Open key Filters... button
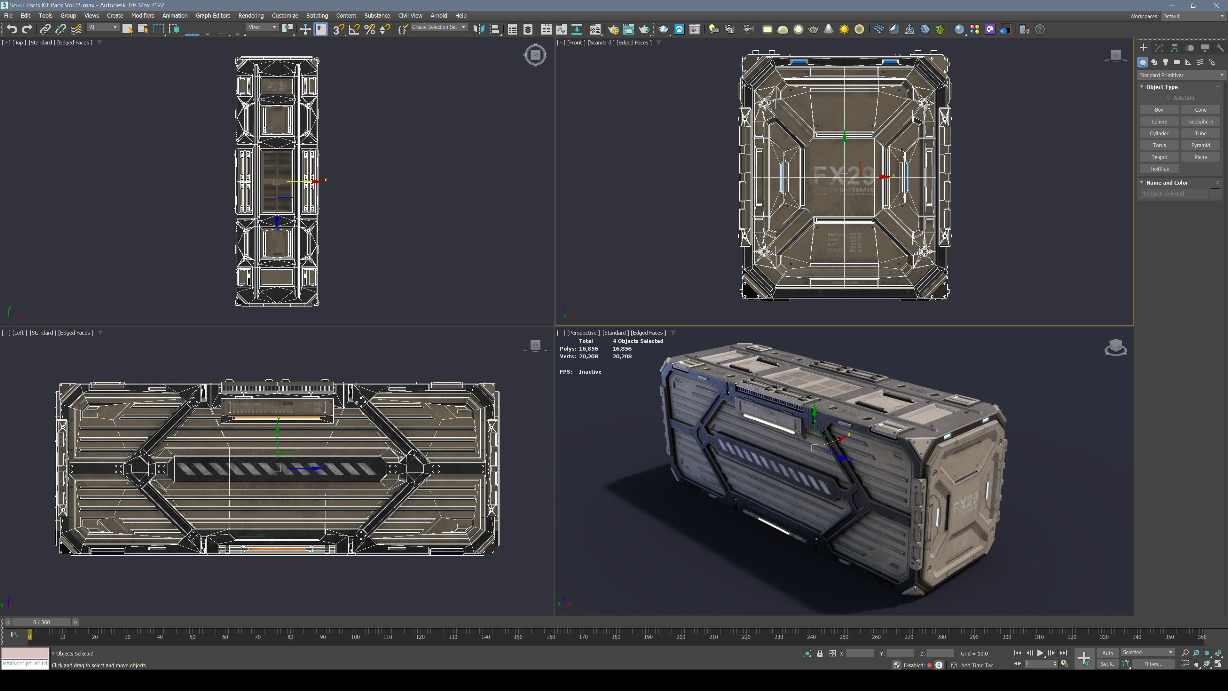 [1153, 664]
